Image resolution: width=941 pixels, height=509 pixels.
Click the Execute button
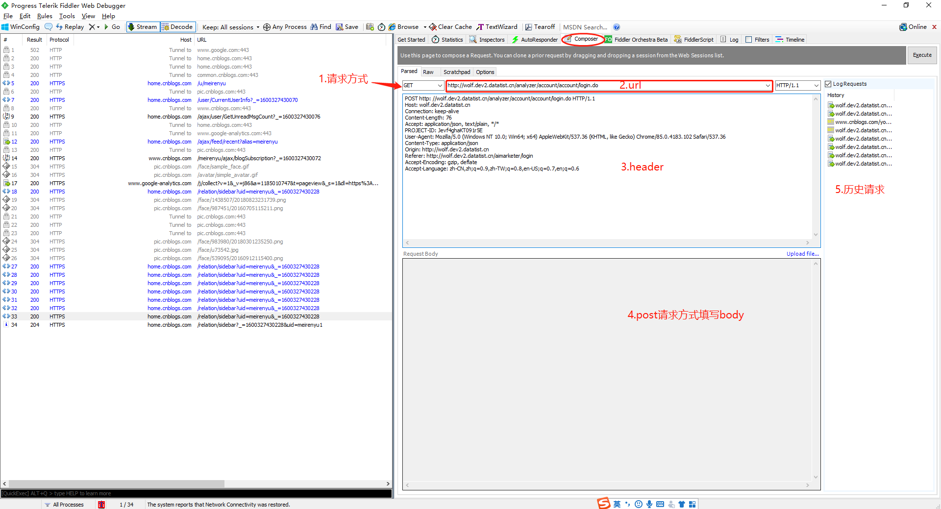tap(922, 55)
